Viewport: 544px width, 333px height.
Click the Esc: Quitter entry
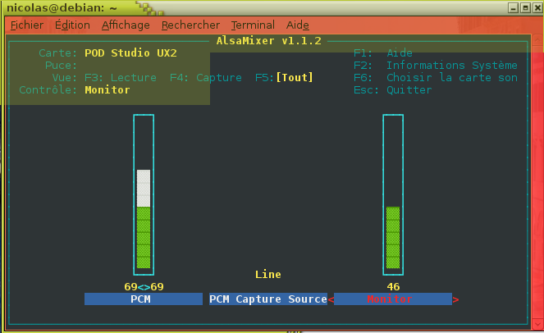[393, 90]
